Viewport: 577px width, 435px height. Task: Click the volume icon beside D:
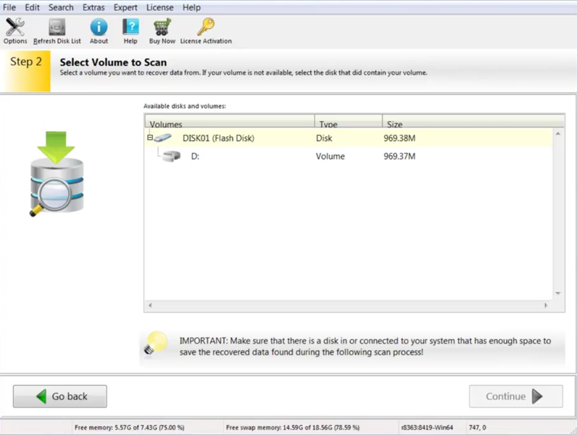click(171, 156)
